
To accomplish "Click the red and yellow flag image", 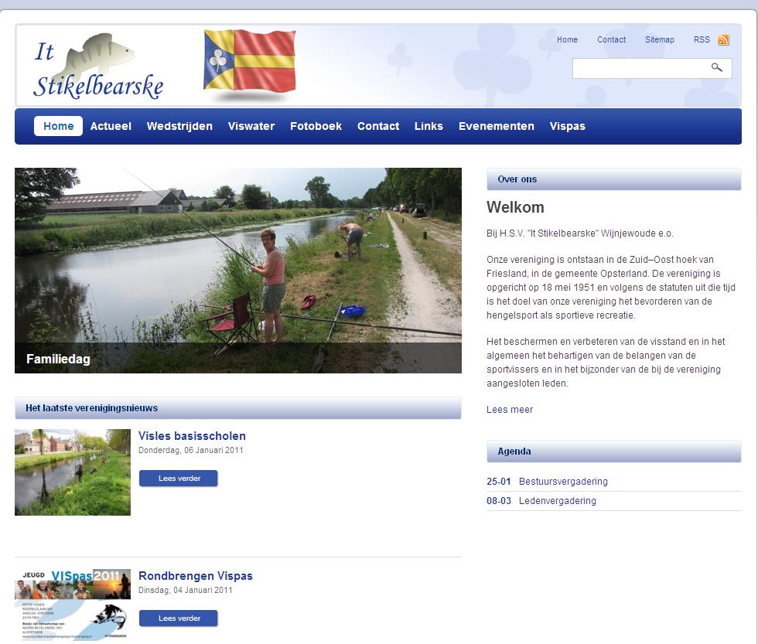I will click(x=249, y=62).
